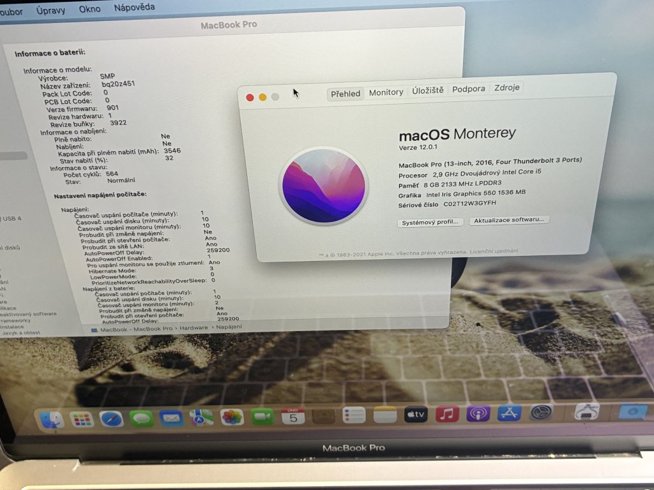Click the Stav value Normální
The height and width of the screenshot is (490, 654).
[121, 181]
